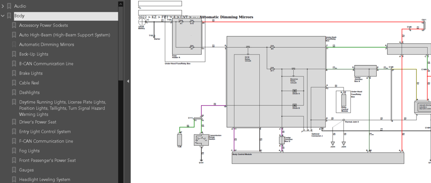Image resolution: width=431 pixels, height=183 pixels.
Task: Click the bookmarks scrollbar up arrow
Action: [x=121, y=4]
